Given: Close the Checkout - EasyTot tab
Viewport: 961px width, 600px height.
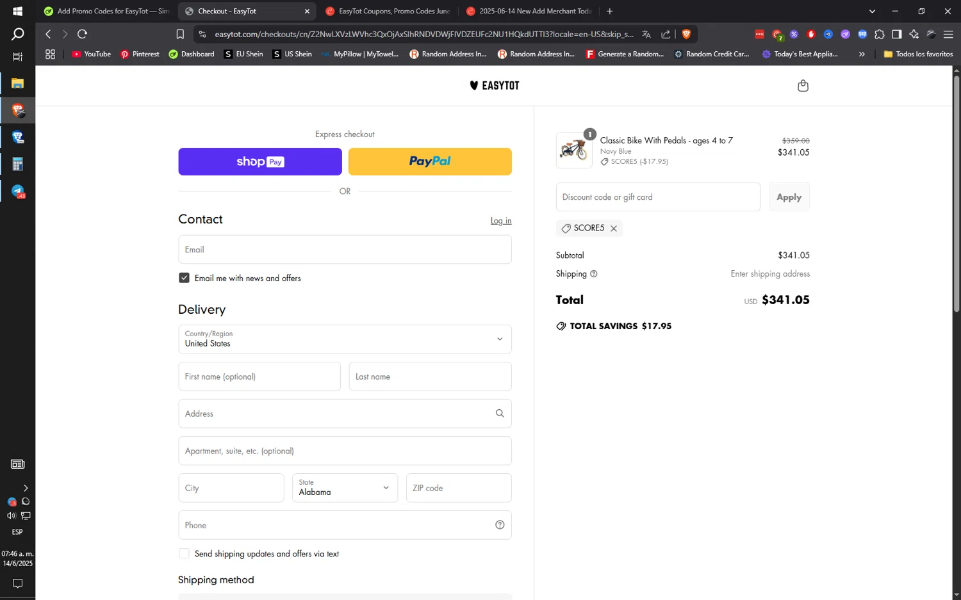Looking at the screenshot, I should (307, 11).
